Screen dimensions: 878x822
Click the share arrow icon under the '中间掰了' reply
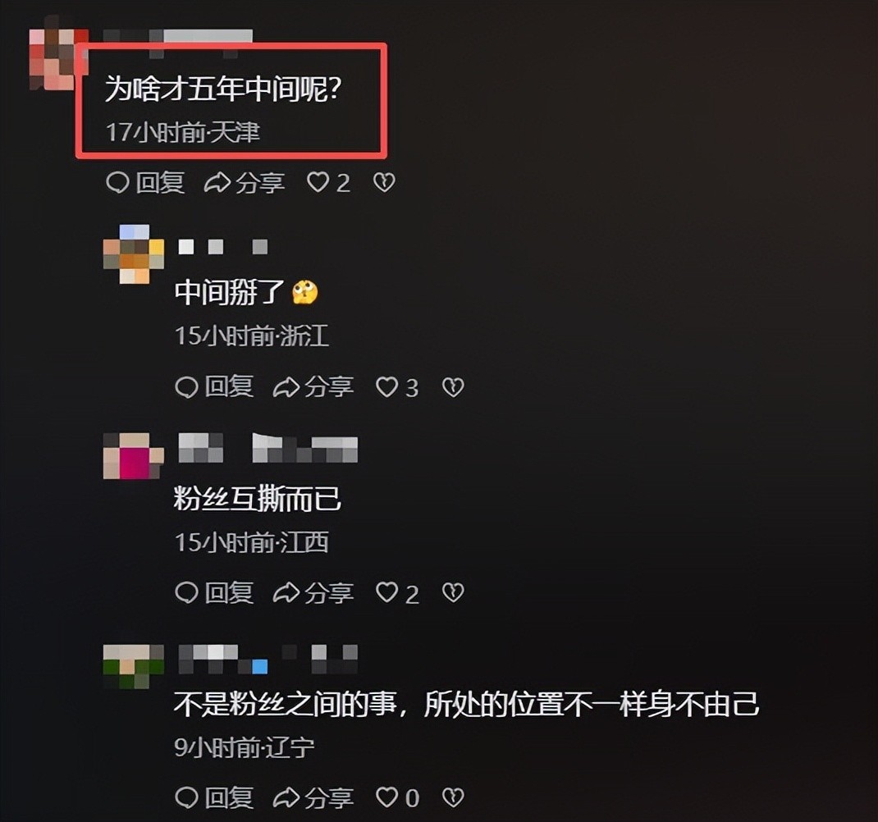286,387
